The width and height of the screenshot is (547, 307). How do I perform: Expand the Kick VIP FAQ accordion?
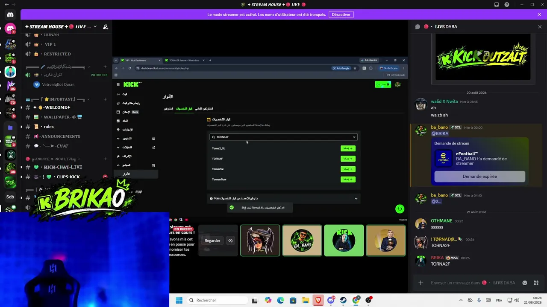tap(284, 198)
